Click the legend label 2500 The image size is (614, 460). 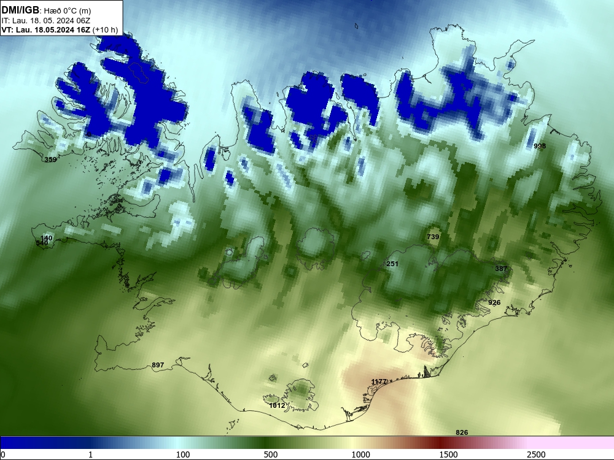(x=536, y=454)
